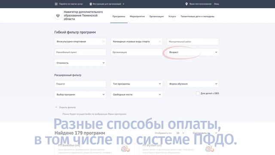Open the 'Форма обучения' dropdown
Screen dimensions: 275x155
click(x=193, y=84)
